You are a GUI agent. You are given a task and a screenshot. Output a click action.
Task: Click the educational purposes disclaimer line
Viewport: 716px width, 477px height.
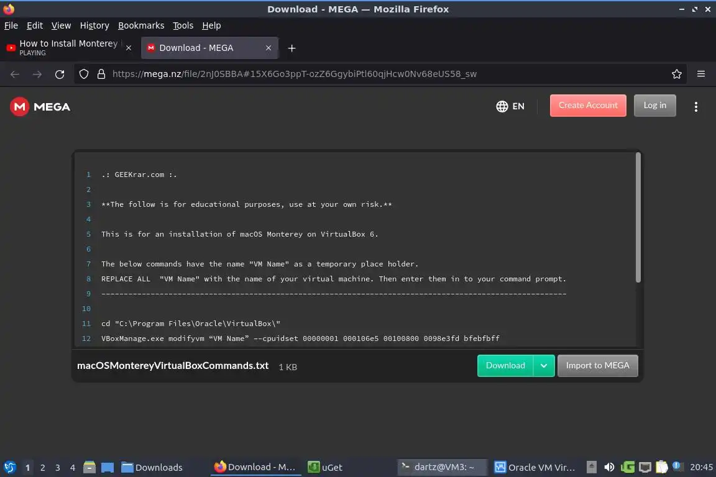point(247,204)
